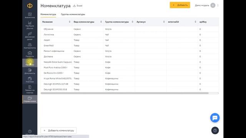The height and width of the screenshot is (138, 246).
Task: Select the Справочники sidebar item
Action: tap(30, 99)
